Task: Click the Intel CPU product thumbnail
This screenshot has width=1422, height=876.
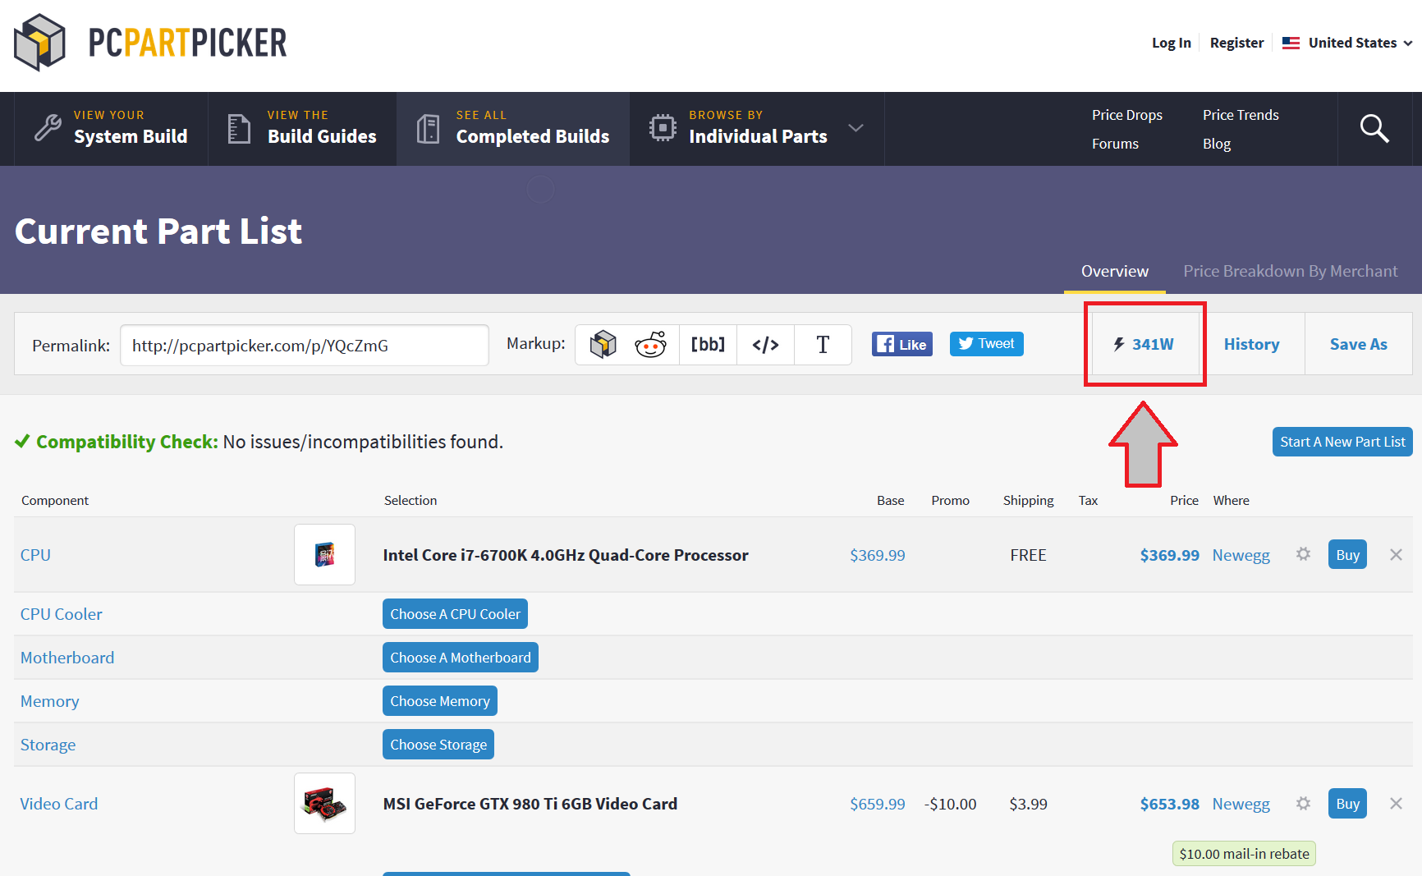Action: pyautogui.click(x=325, y=555)
